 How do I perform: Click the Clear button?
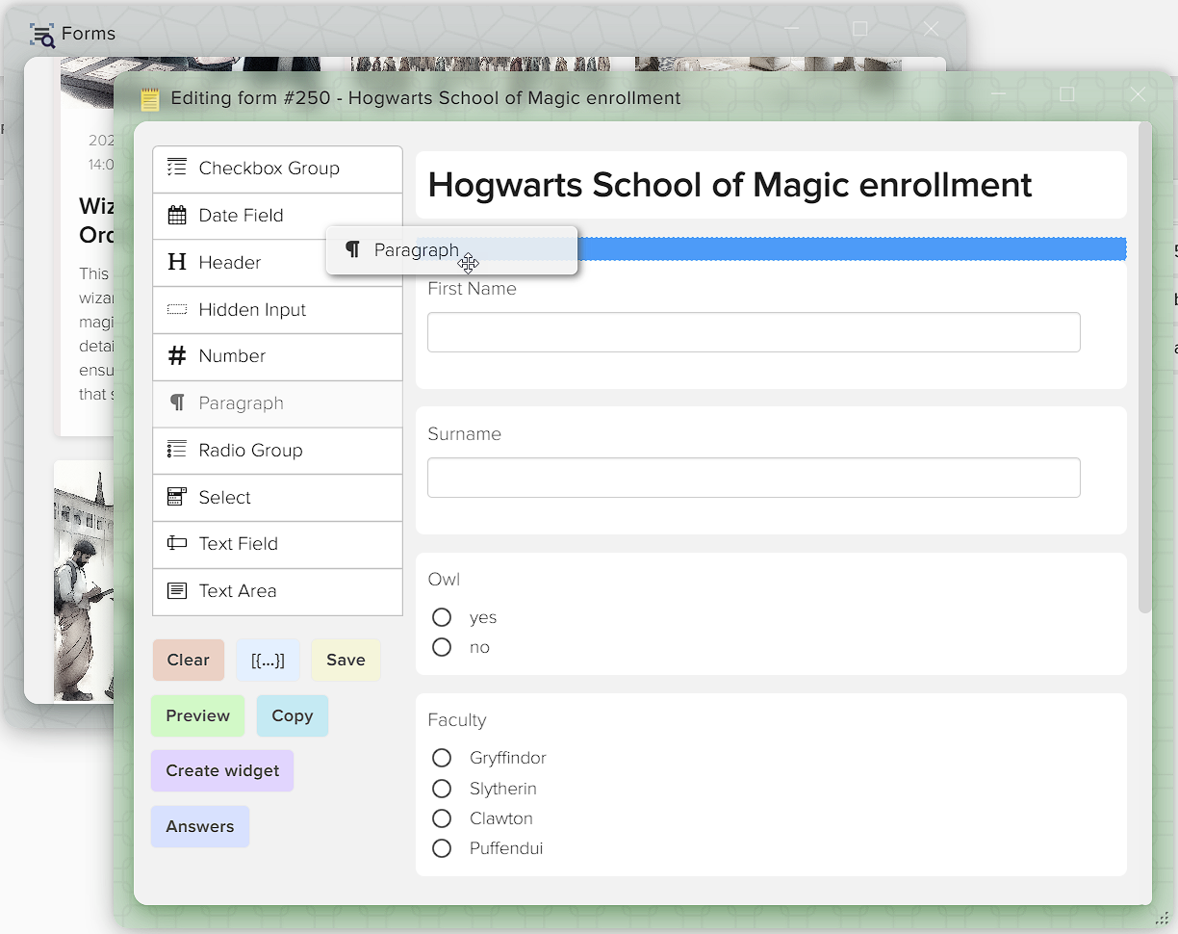coord(188,660)
